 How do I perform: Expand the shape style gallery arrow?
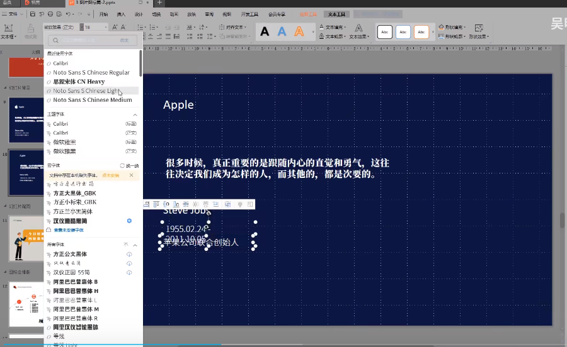(x=433, y=32)
